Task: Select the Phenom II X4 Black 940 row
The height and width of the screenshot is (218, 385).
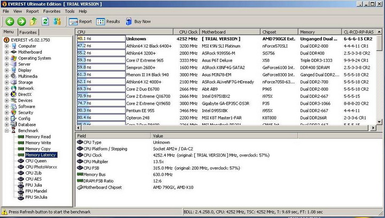Action: point(226,75)
